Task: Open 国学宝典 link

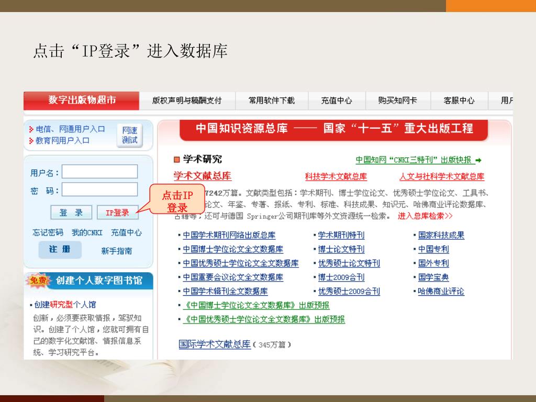Action: pos(433,277)
